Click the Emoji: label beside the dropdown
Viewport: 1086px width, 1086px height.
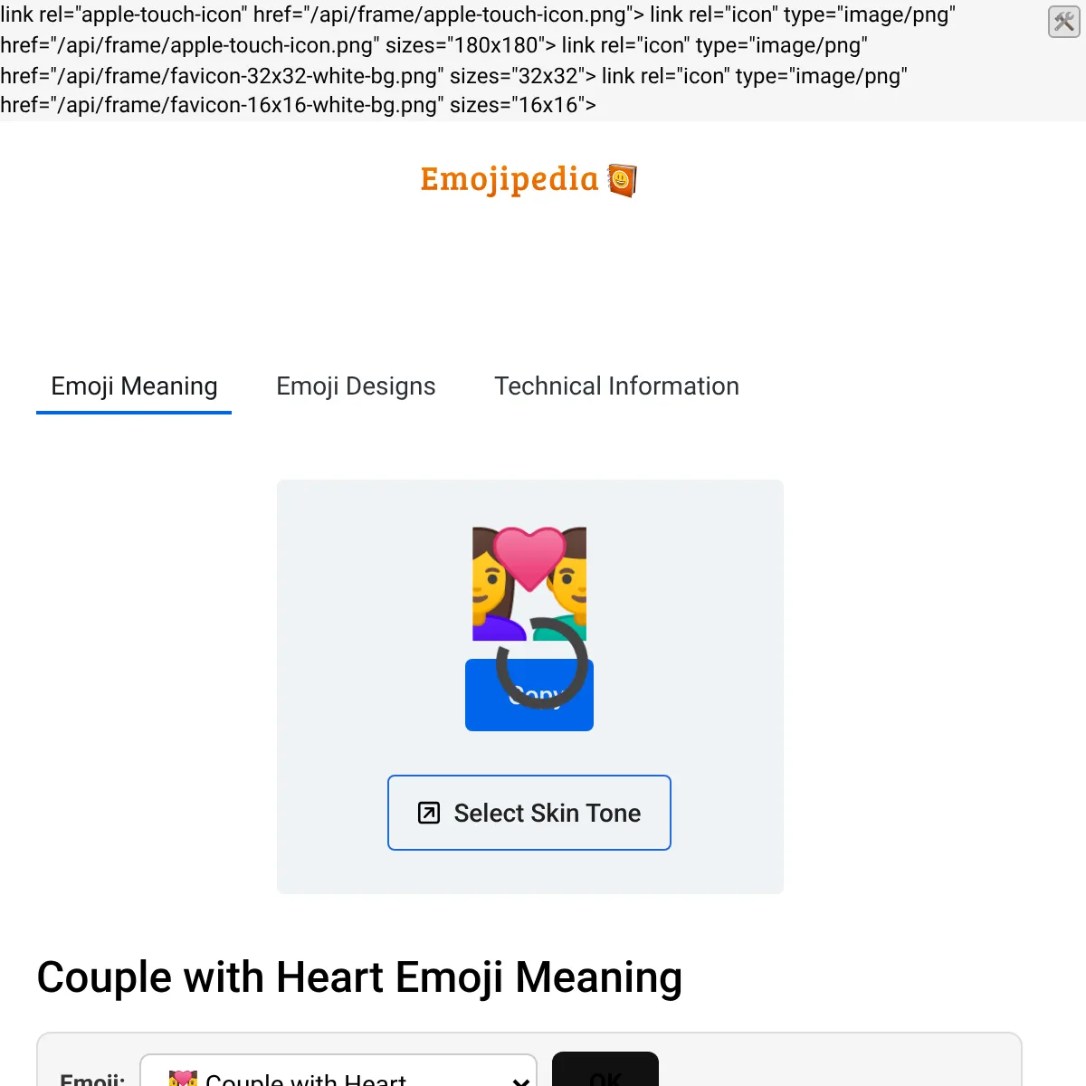pos(92,1079)
